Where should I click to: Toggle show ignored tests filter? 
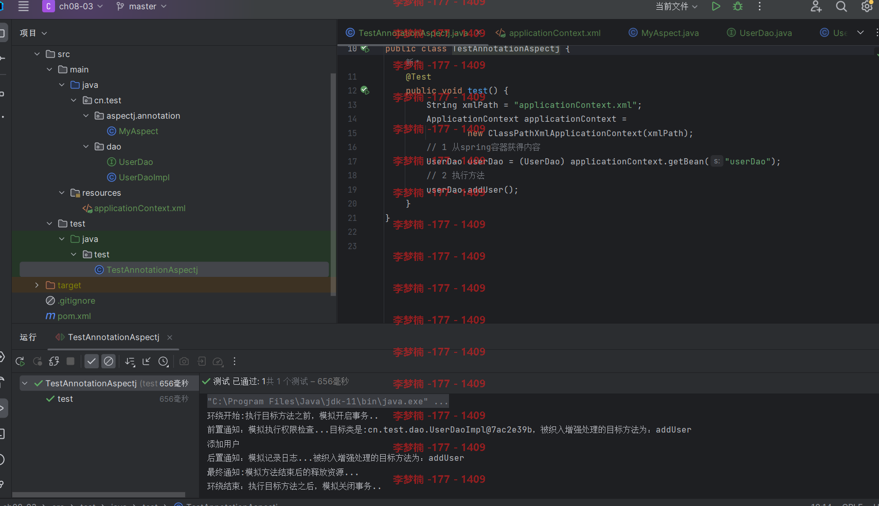click(109, 362)
